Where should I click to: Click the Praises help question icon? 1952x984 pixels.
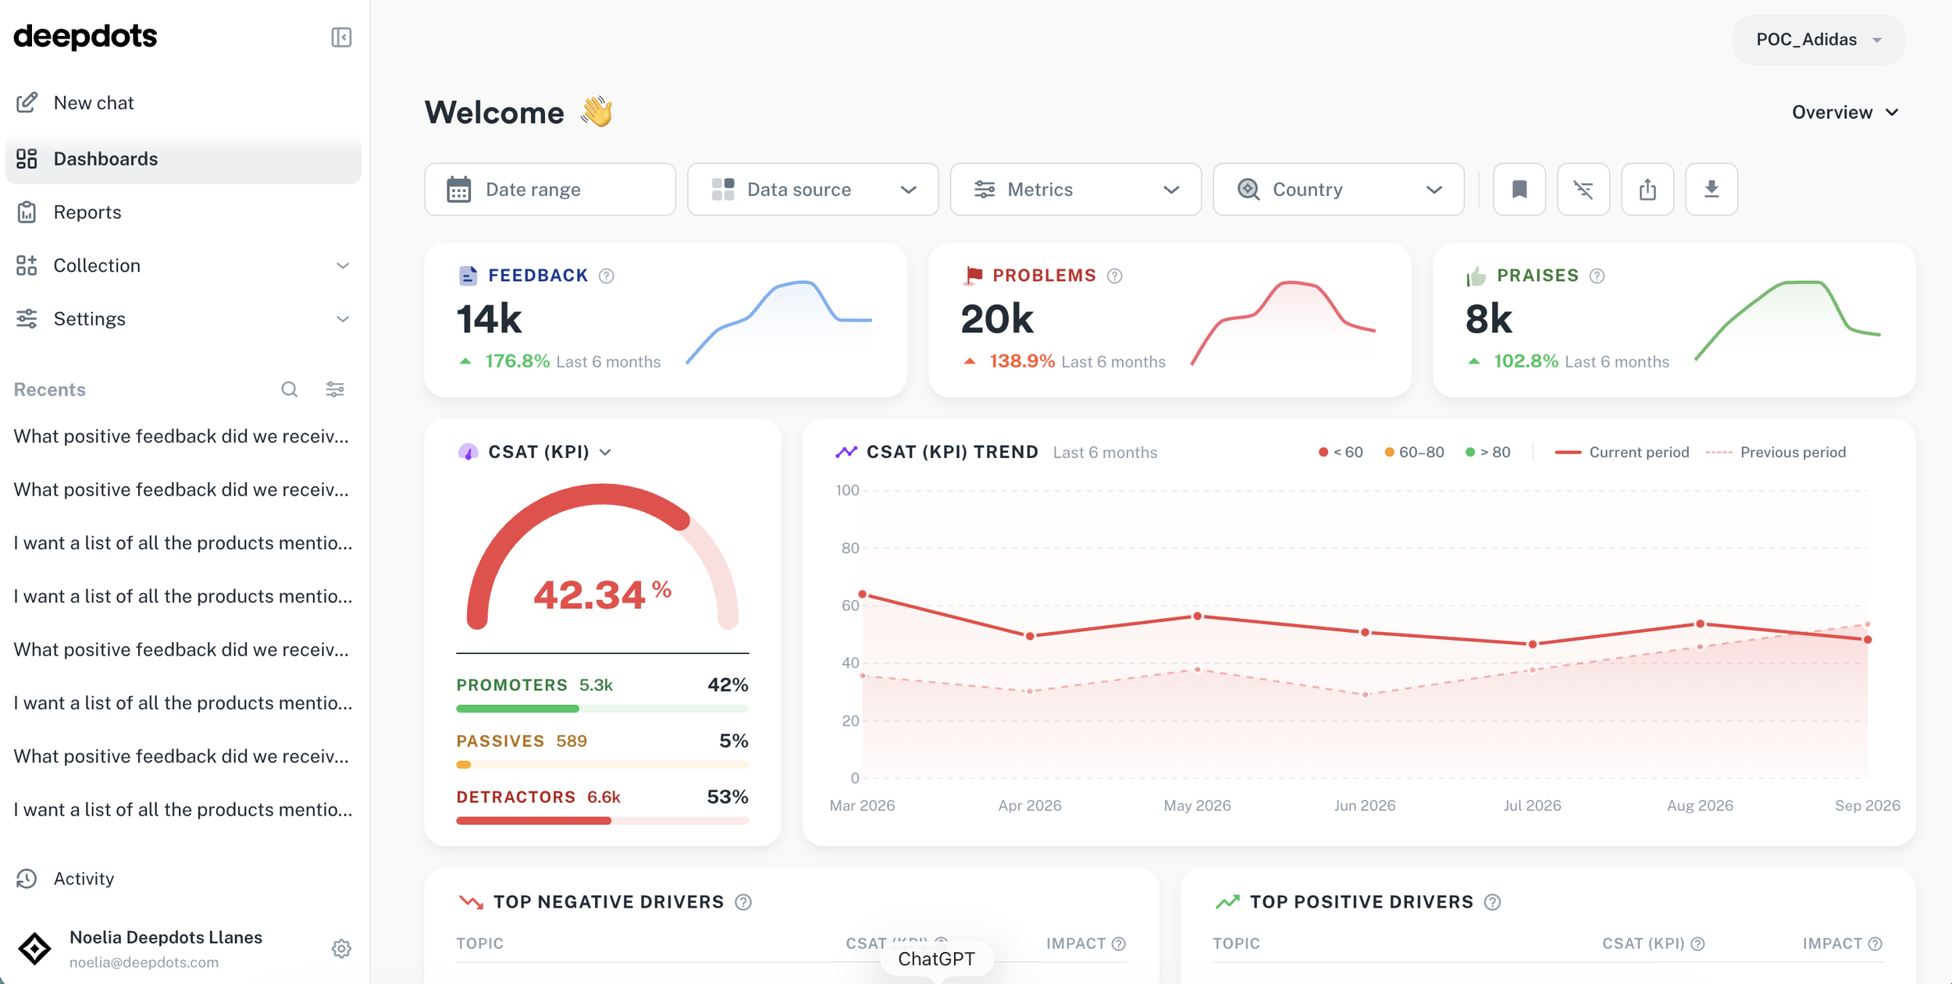(1597, 275)
